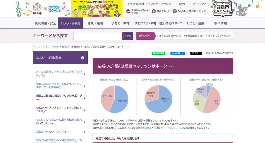This screenshot has height=143, width=265.
Task: Open the 子育て・教育 menu tab
Action: pos(120,23)
